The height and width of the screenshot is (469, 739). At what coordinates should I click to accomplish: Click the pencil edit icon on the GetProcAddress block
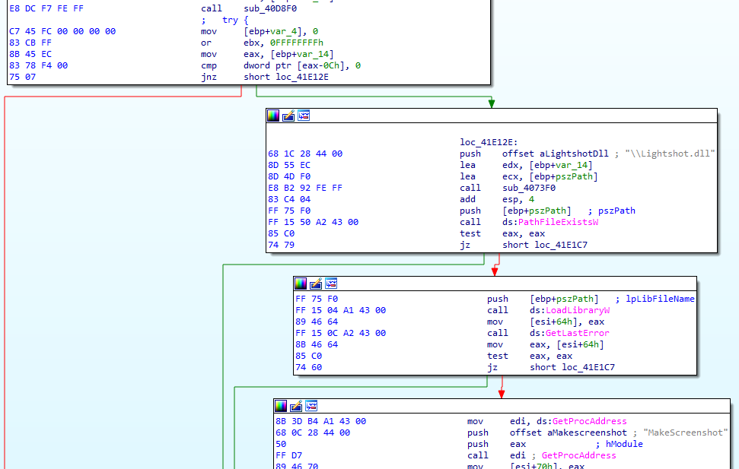[296, 406]
